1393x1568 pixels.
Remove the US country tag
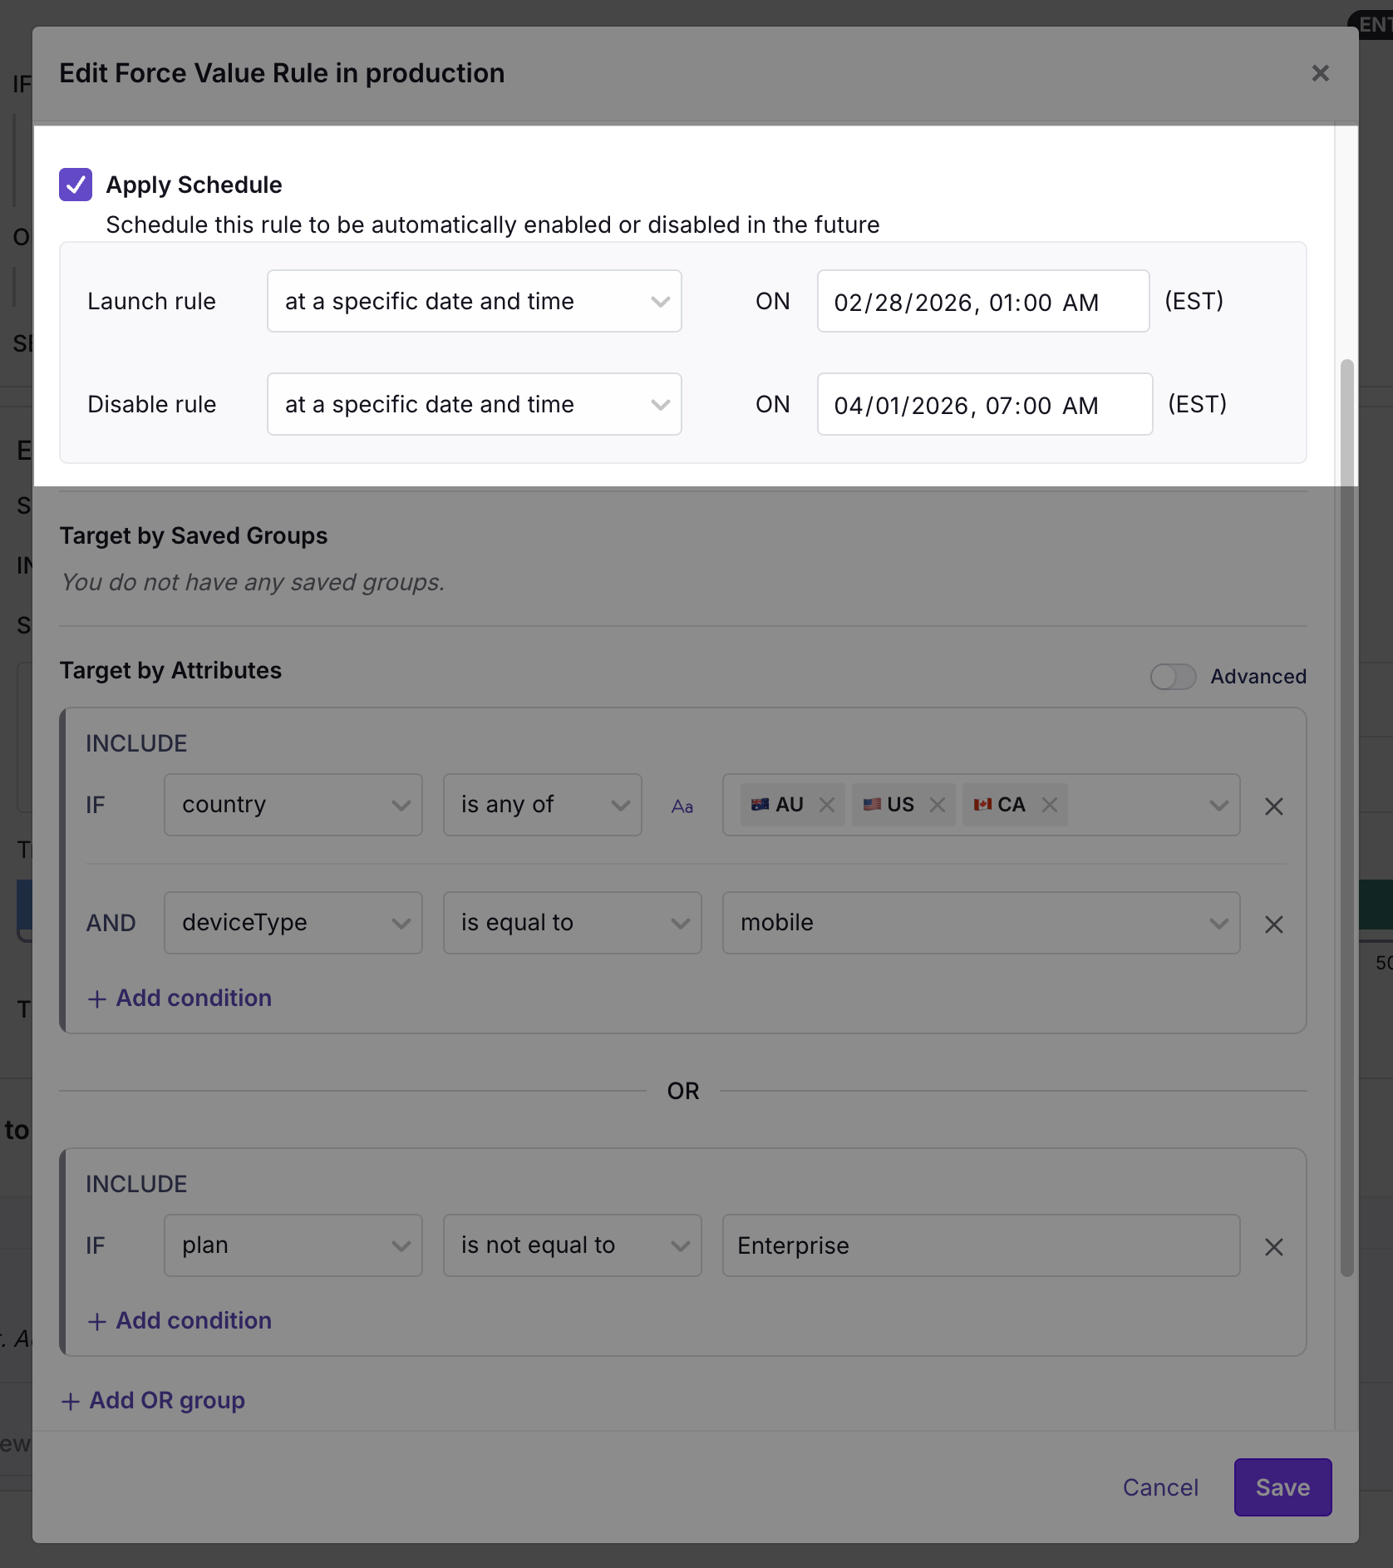[x=938, y=805]
